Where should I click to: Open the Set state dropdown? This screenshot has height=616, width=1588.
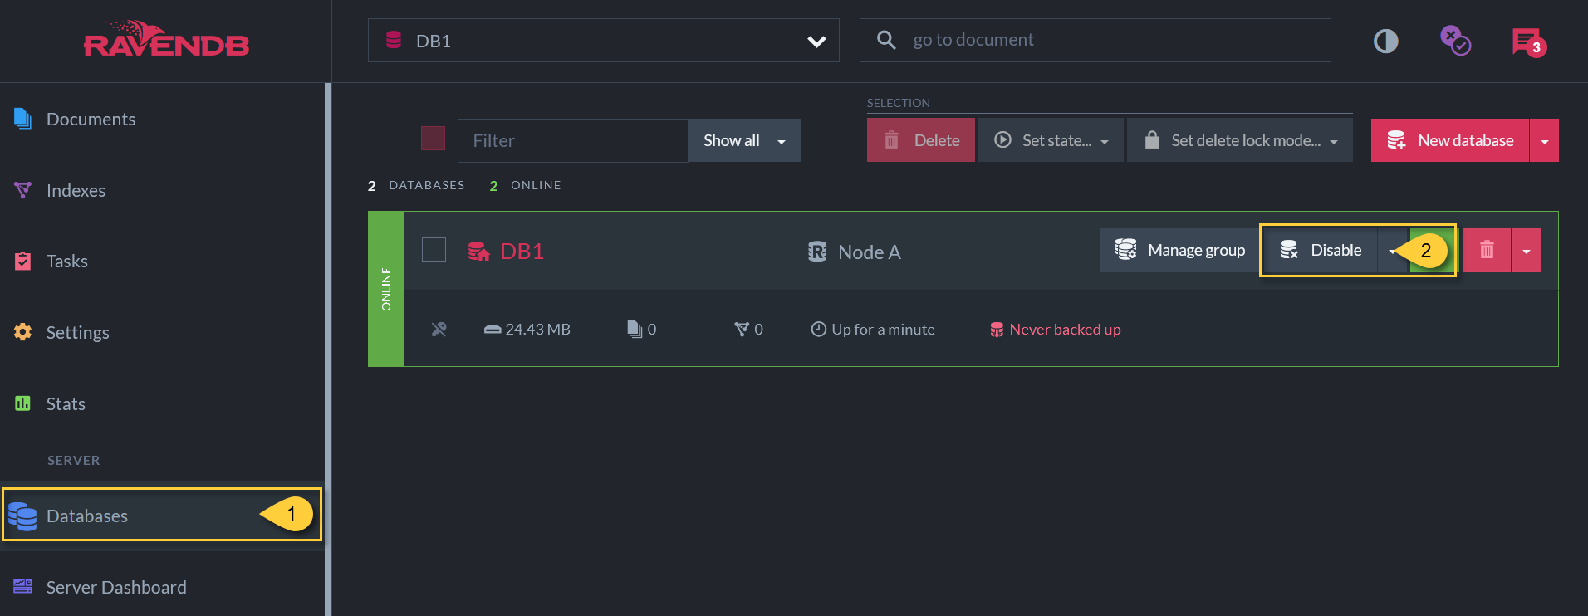pos(1051,140)
